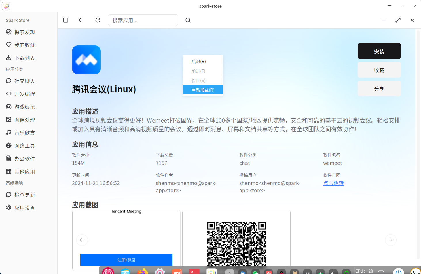Open 探索发现 in the sidebar

point(24,32)
